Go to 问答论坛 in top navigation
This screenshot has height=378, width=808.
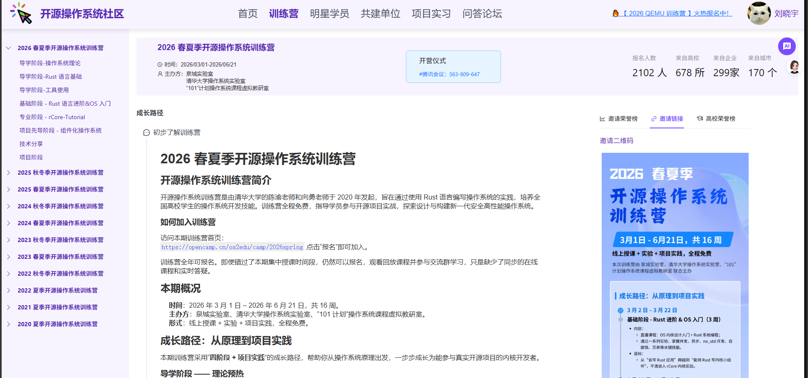pyautogui.click(x=482, y=13)
